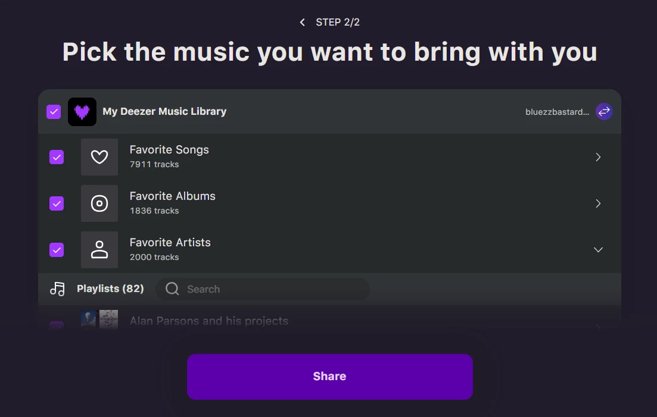The image size is (657, 417).
Task: Click the heart icon for Favorite Songs
Action: click(x=99, y=157)
